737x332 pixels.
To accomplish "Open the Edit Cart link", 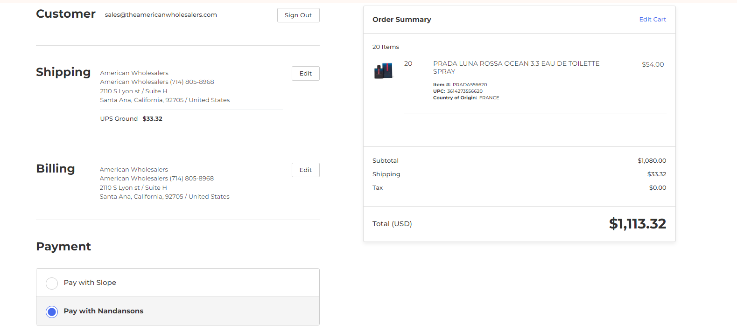I will (x=653, y=19).
